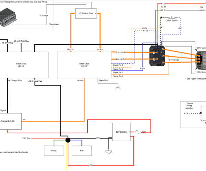Click the Clutch Switch symbol

coord(172,18)
